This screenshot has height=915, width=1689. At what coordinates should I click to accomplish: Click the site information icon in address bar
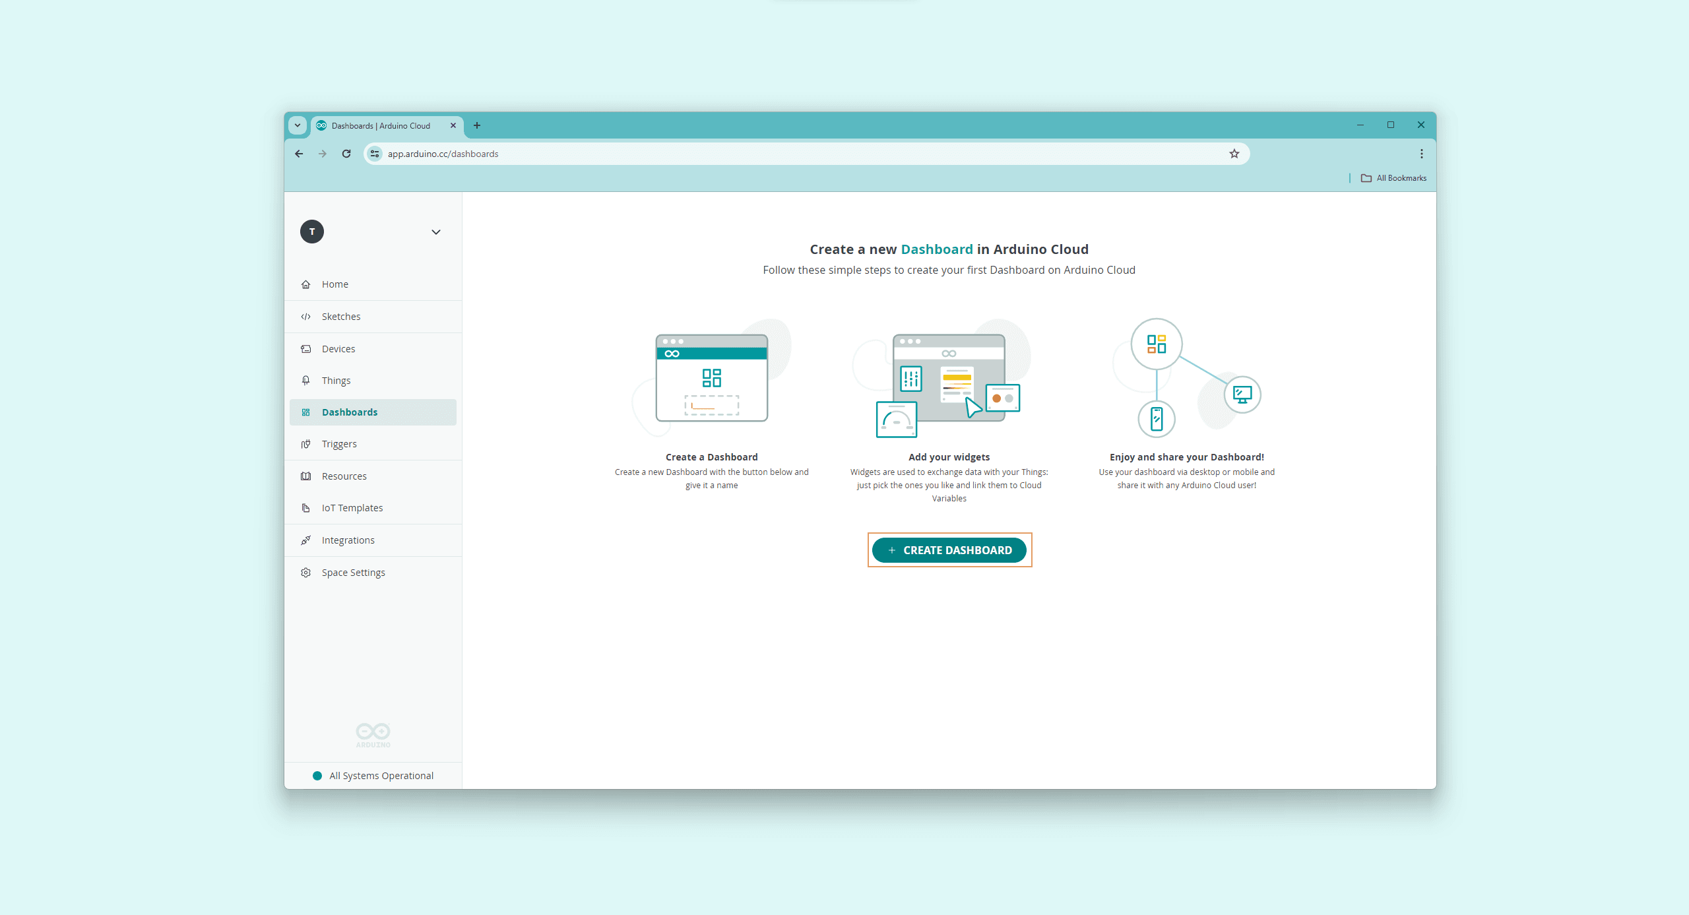(375, 154)
